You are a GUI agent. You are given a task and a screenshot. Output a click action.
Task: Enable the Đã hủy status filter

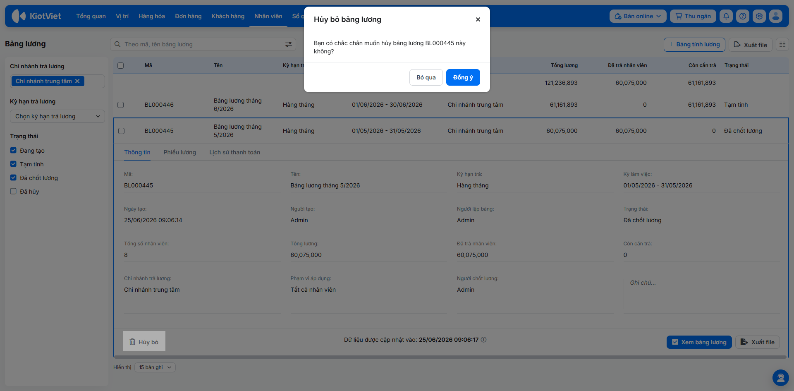pos(13,191)
